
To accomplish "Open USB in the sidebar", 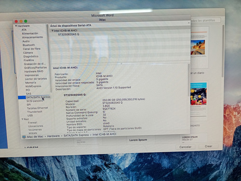I will pos(30,115).
